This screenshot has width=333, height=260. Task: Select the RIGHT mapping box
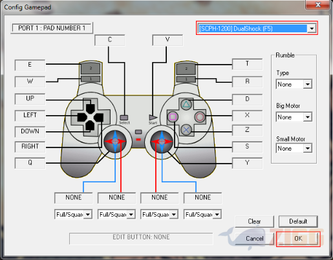30,147
